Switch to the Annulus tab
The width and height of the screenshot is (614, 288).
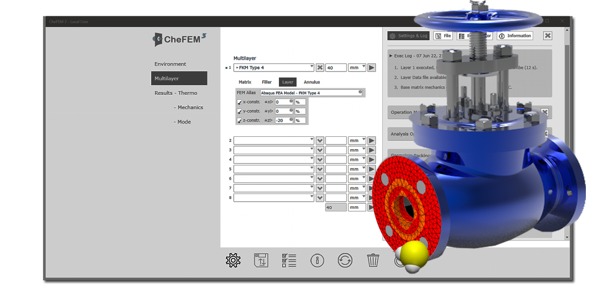click(312, 82)
